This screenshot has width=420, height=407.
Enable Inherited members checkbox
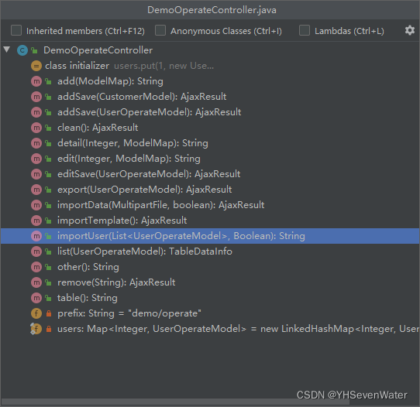coord(16,30)
